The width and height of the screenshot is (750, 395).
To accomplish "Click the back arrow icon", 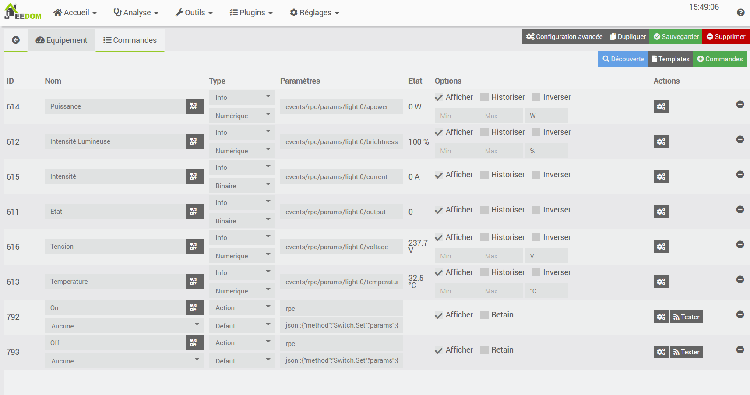I will (16, 40).
